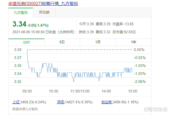Click the 11:30/13:00 time axis label
This screenshot has width=170, height=115.
tap(80, 91)
